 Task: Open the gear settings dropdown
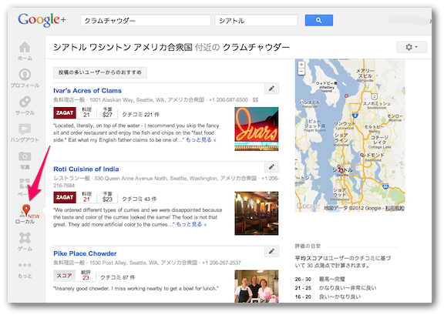click(x=412, y=47)
